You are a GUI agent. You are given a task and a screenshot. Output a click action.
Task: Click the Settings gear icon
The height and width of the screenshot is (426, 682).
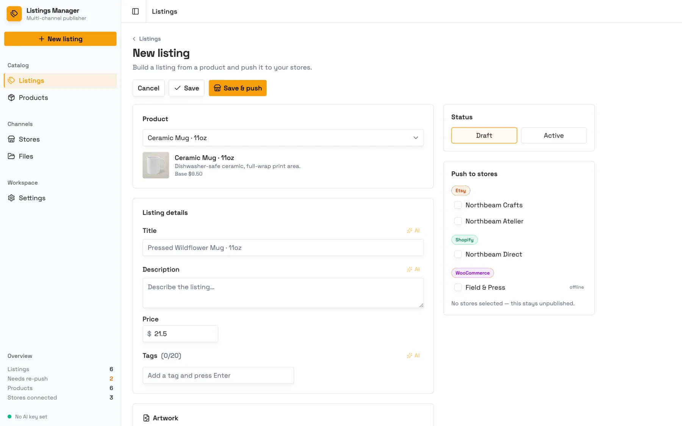11,198
